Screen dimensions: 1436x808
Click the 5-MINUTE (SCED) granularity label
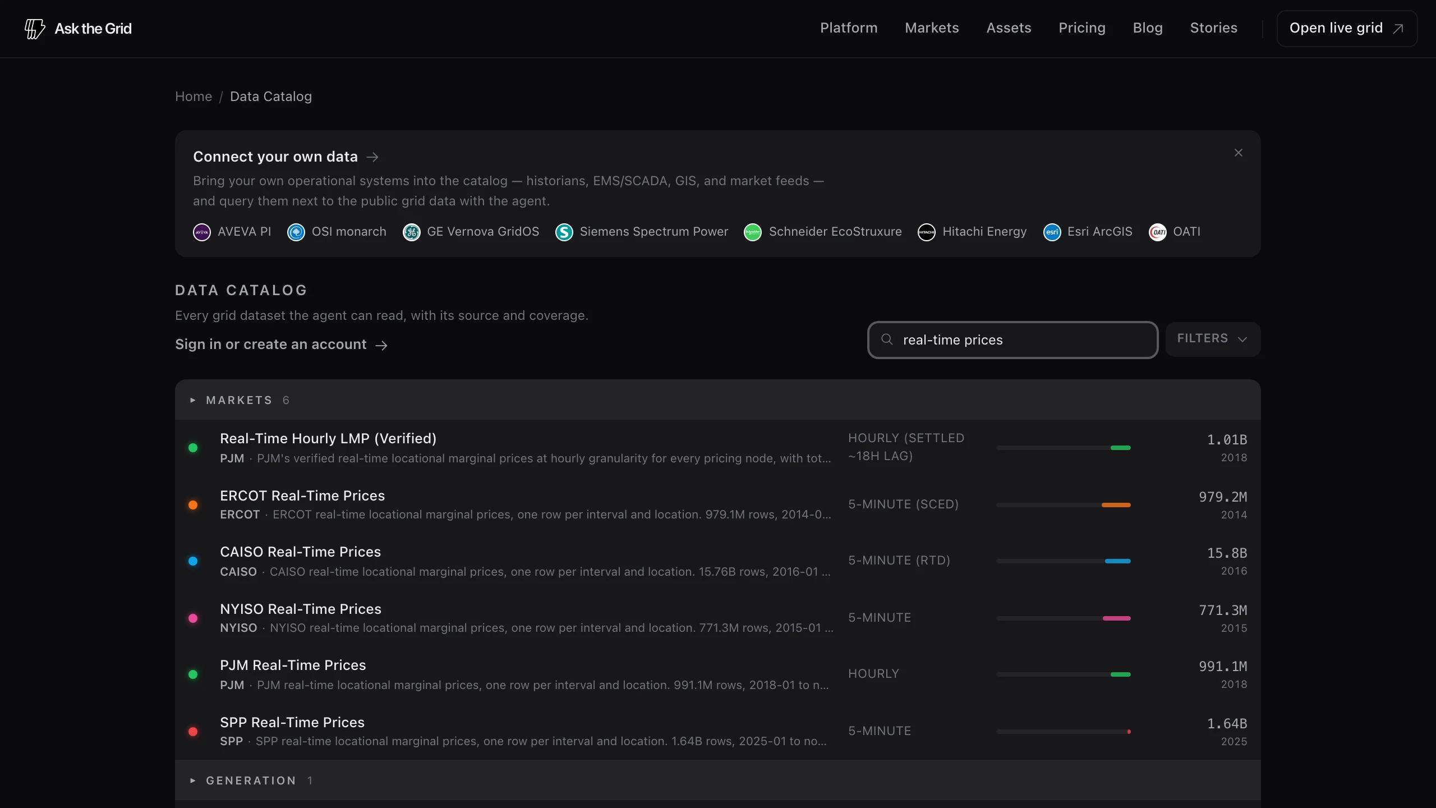coord(903,504)
